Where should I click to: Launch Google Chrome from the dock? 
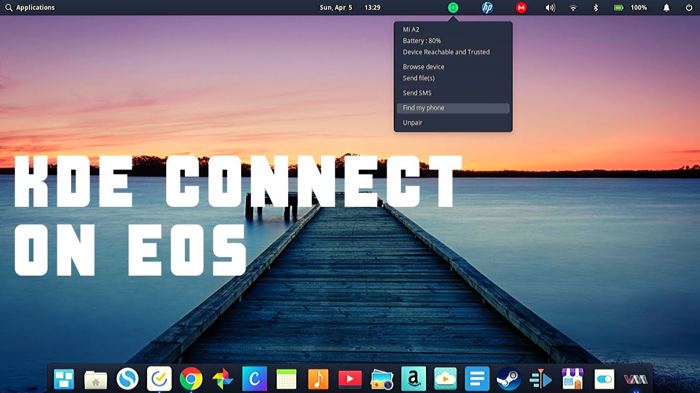(191, 378)
